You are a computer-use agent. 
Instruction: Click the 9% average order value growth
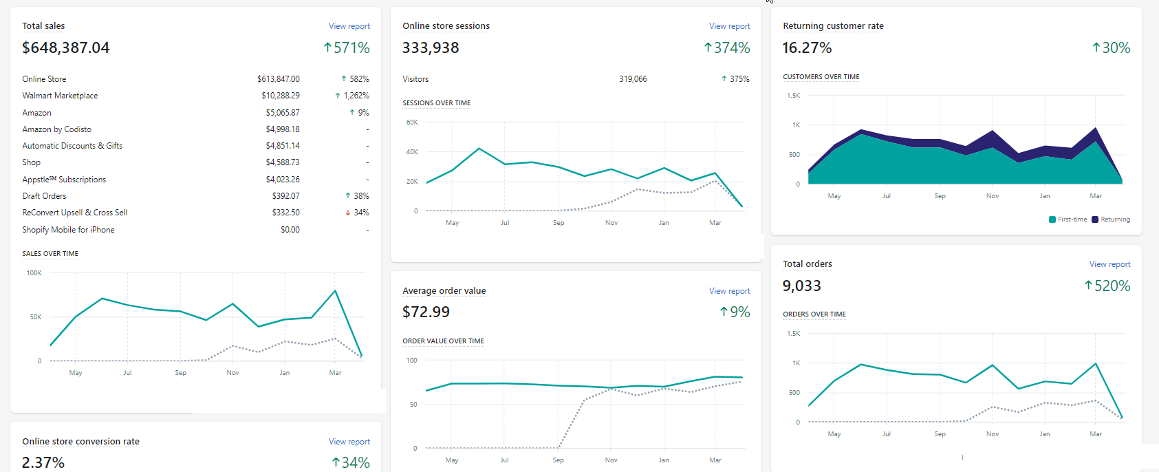[x=735, y=312]
